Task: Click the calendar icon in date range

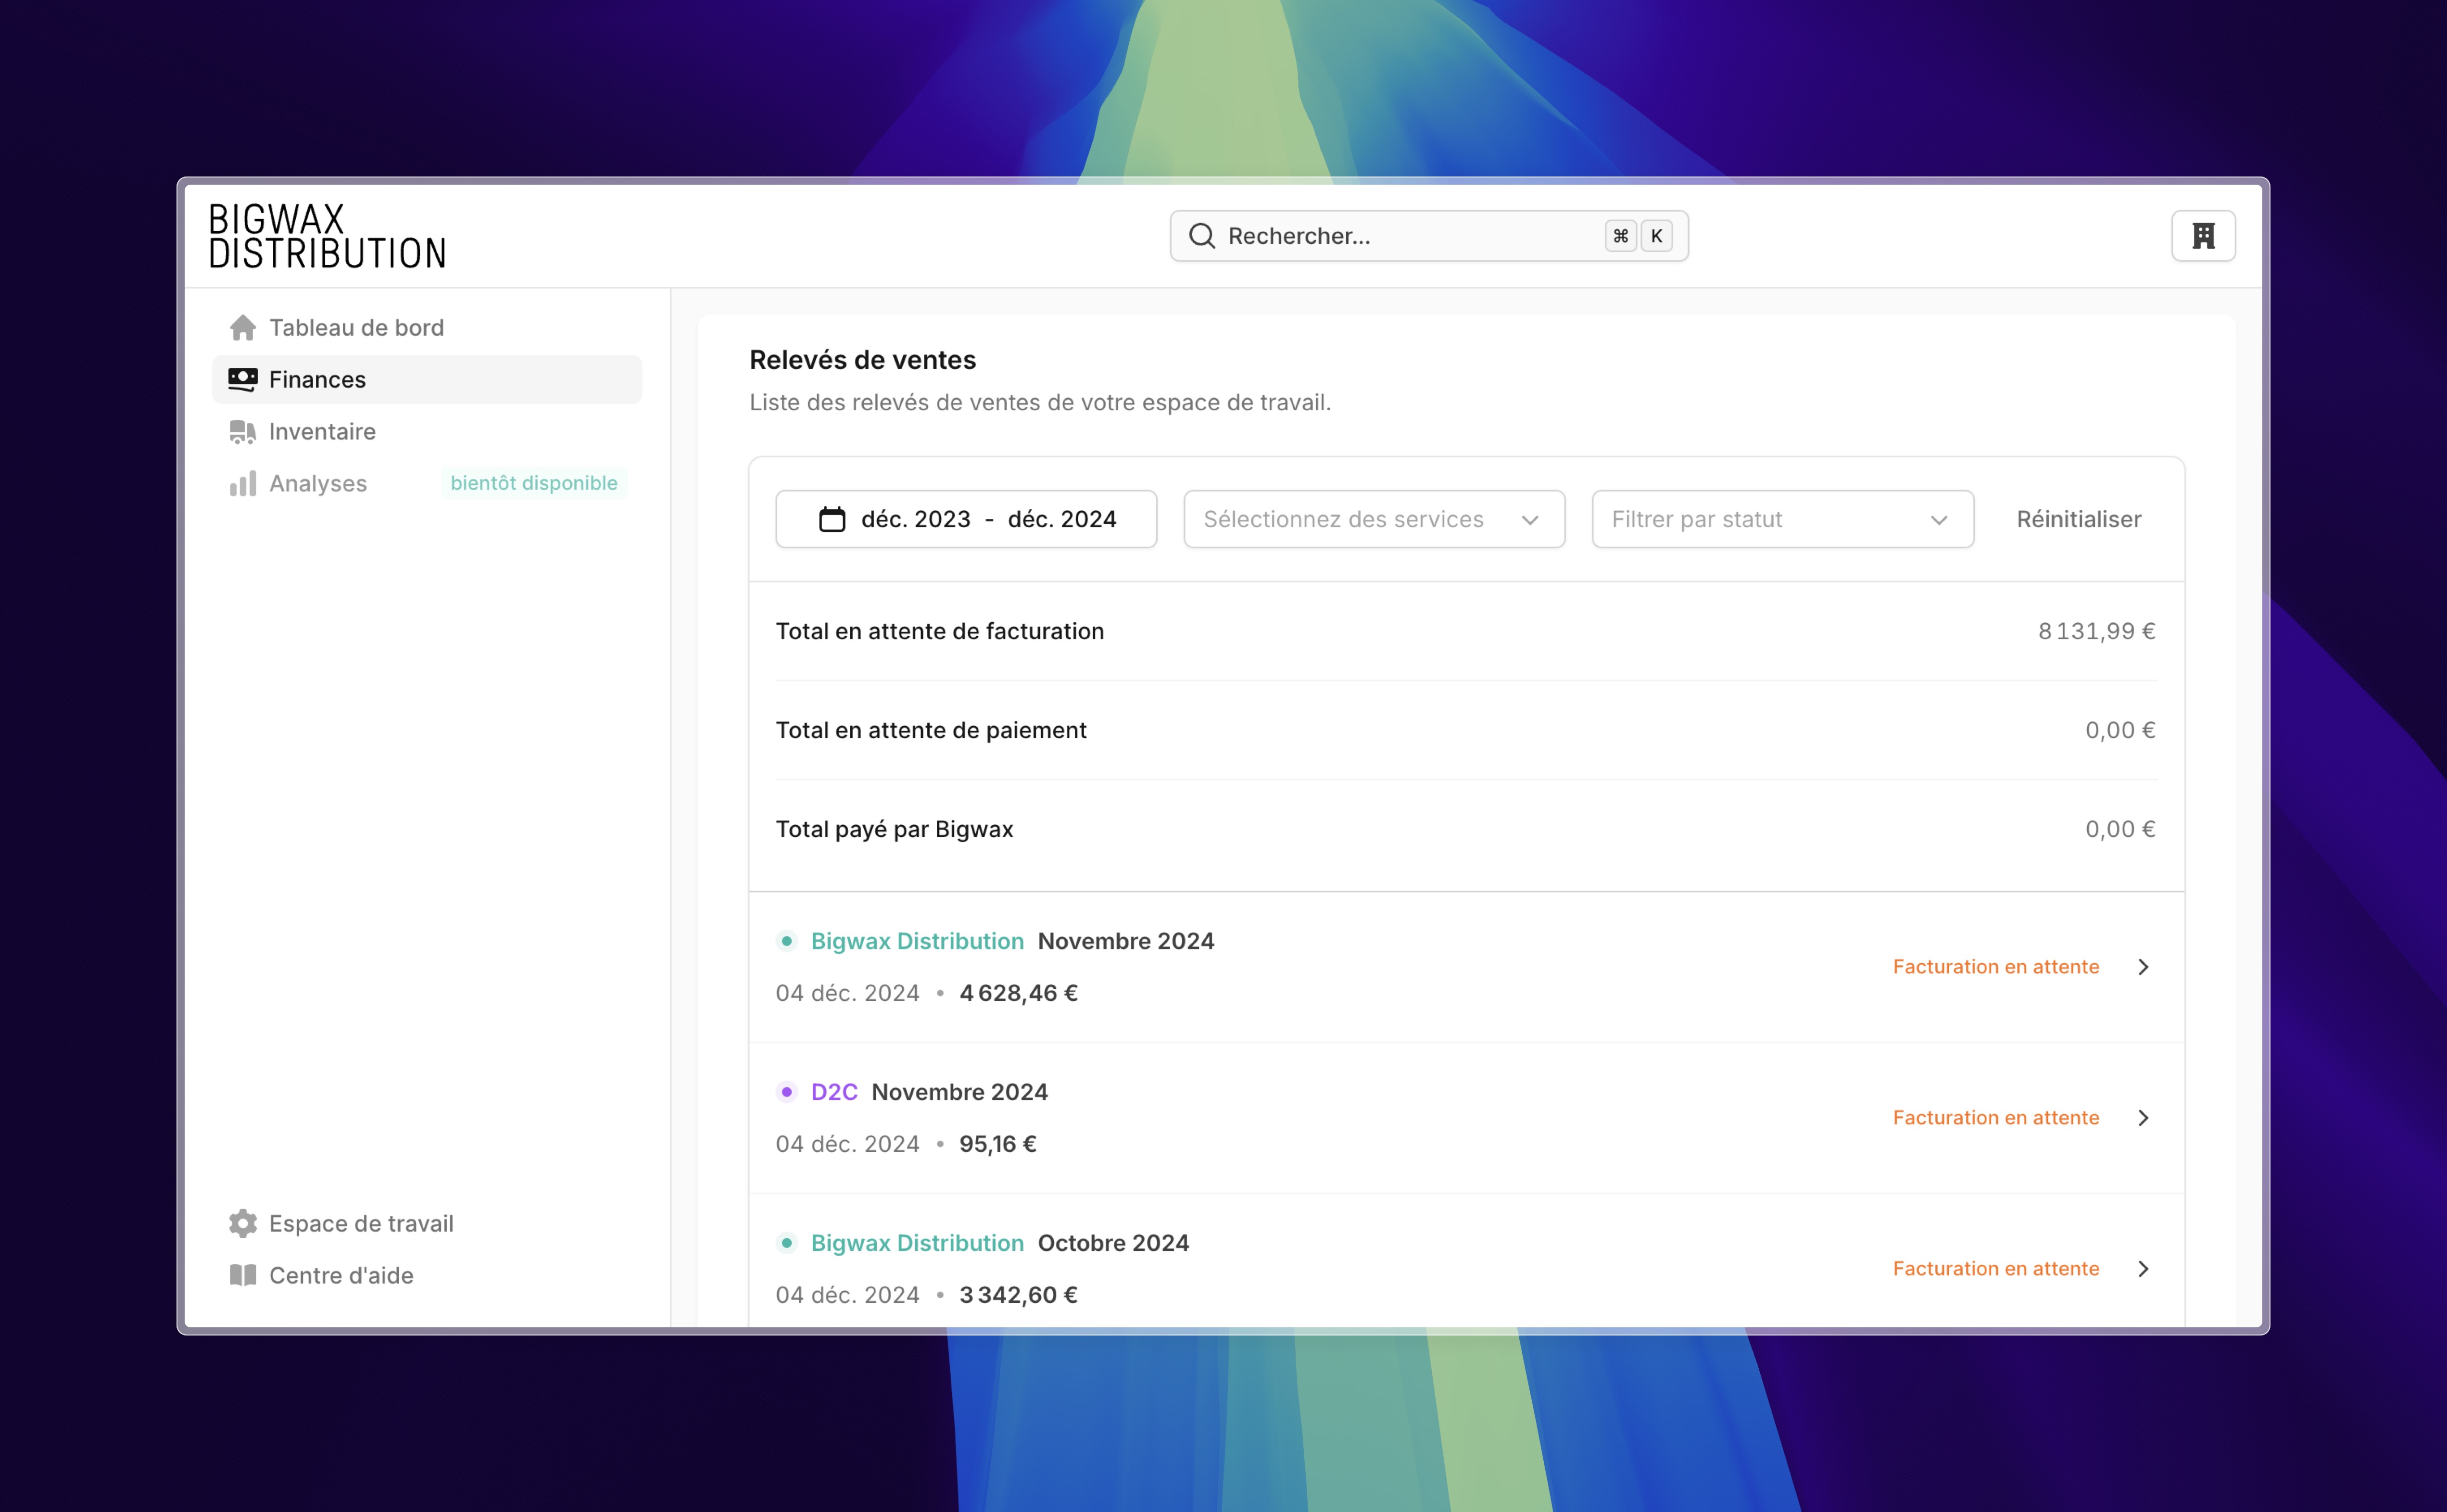Action: (831, 519)
